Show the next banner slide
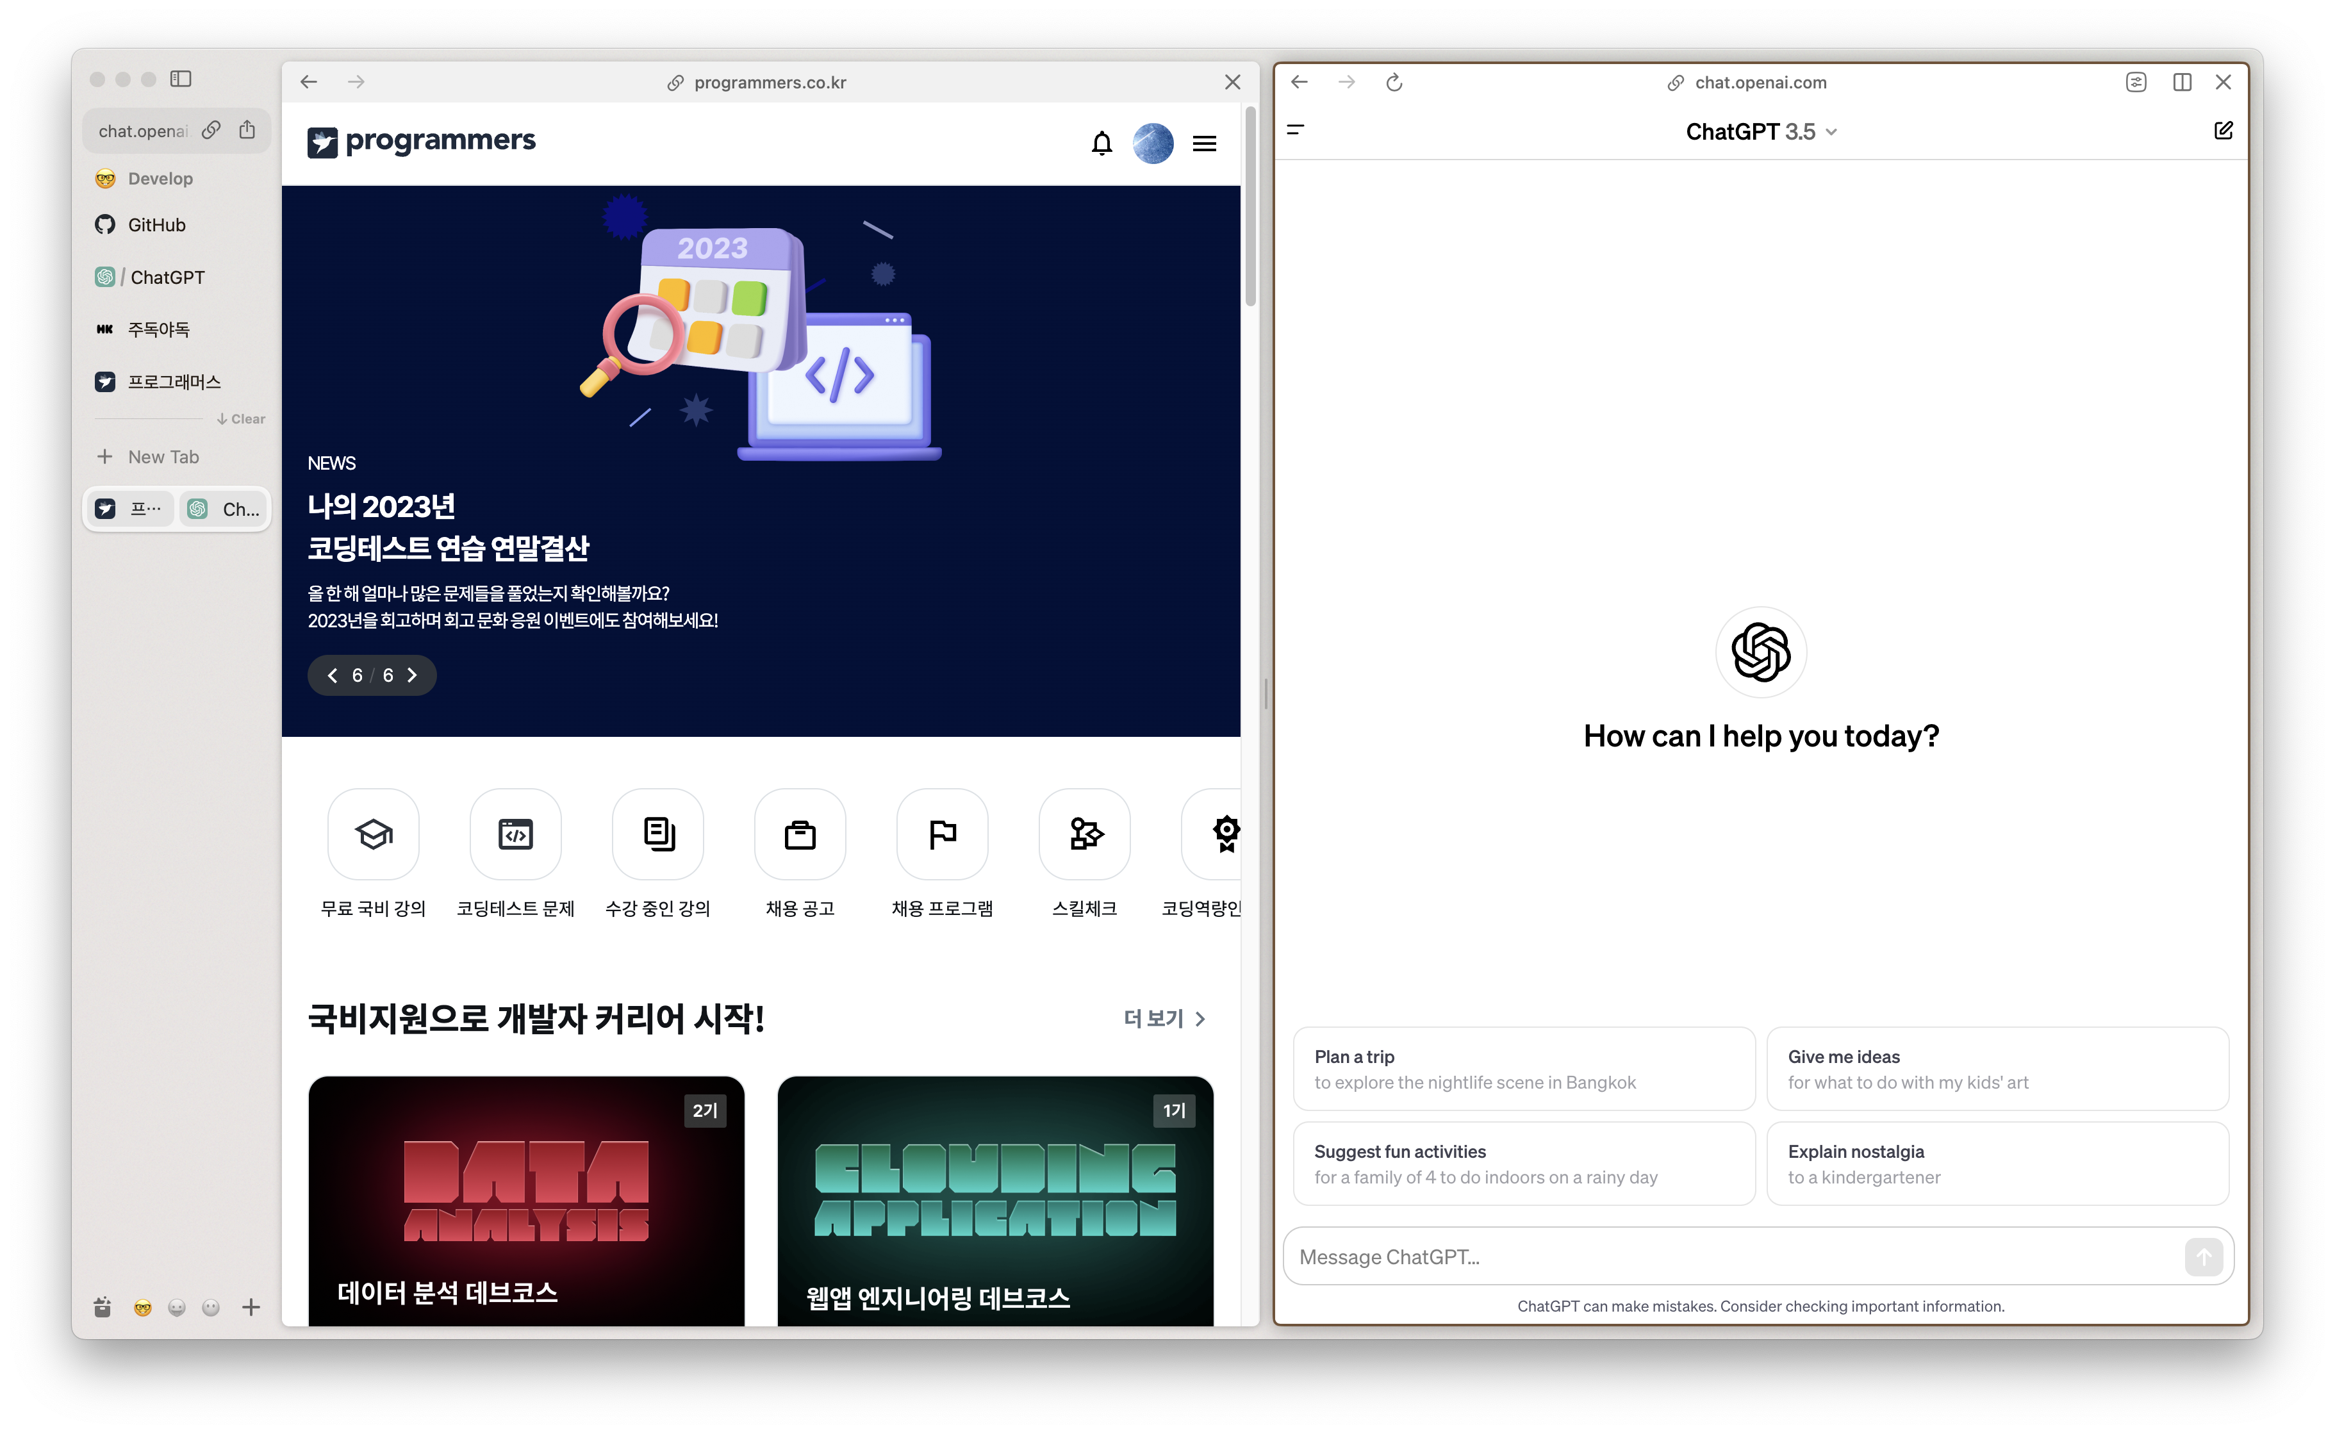This screenshot has width=2335, height=1434. click(x=413, y=675)
